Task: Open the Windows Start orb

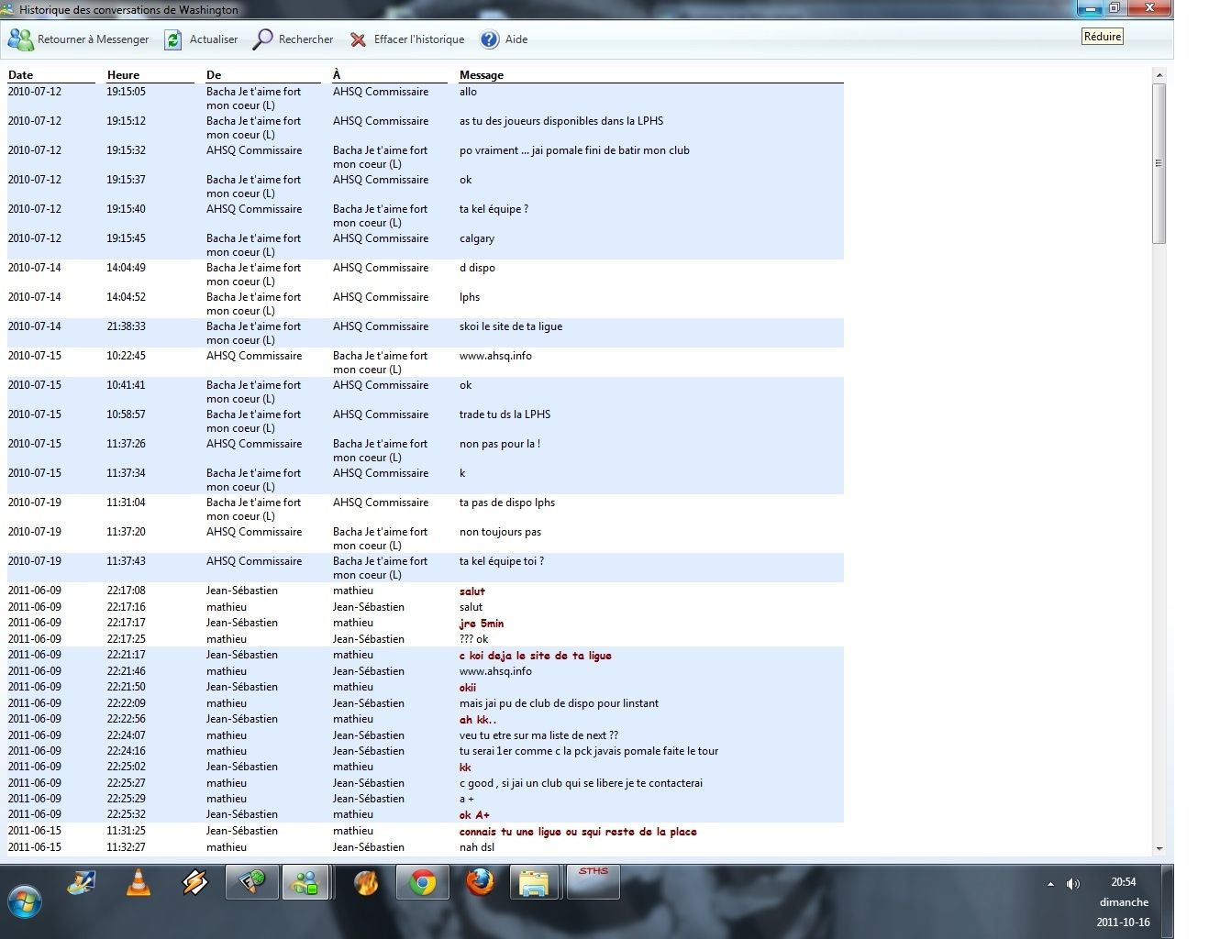Action: coord(24,901)
